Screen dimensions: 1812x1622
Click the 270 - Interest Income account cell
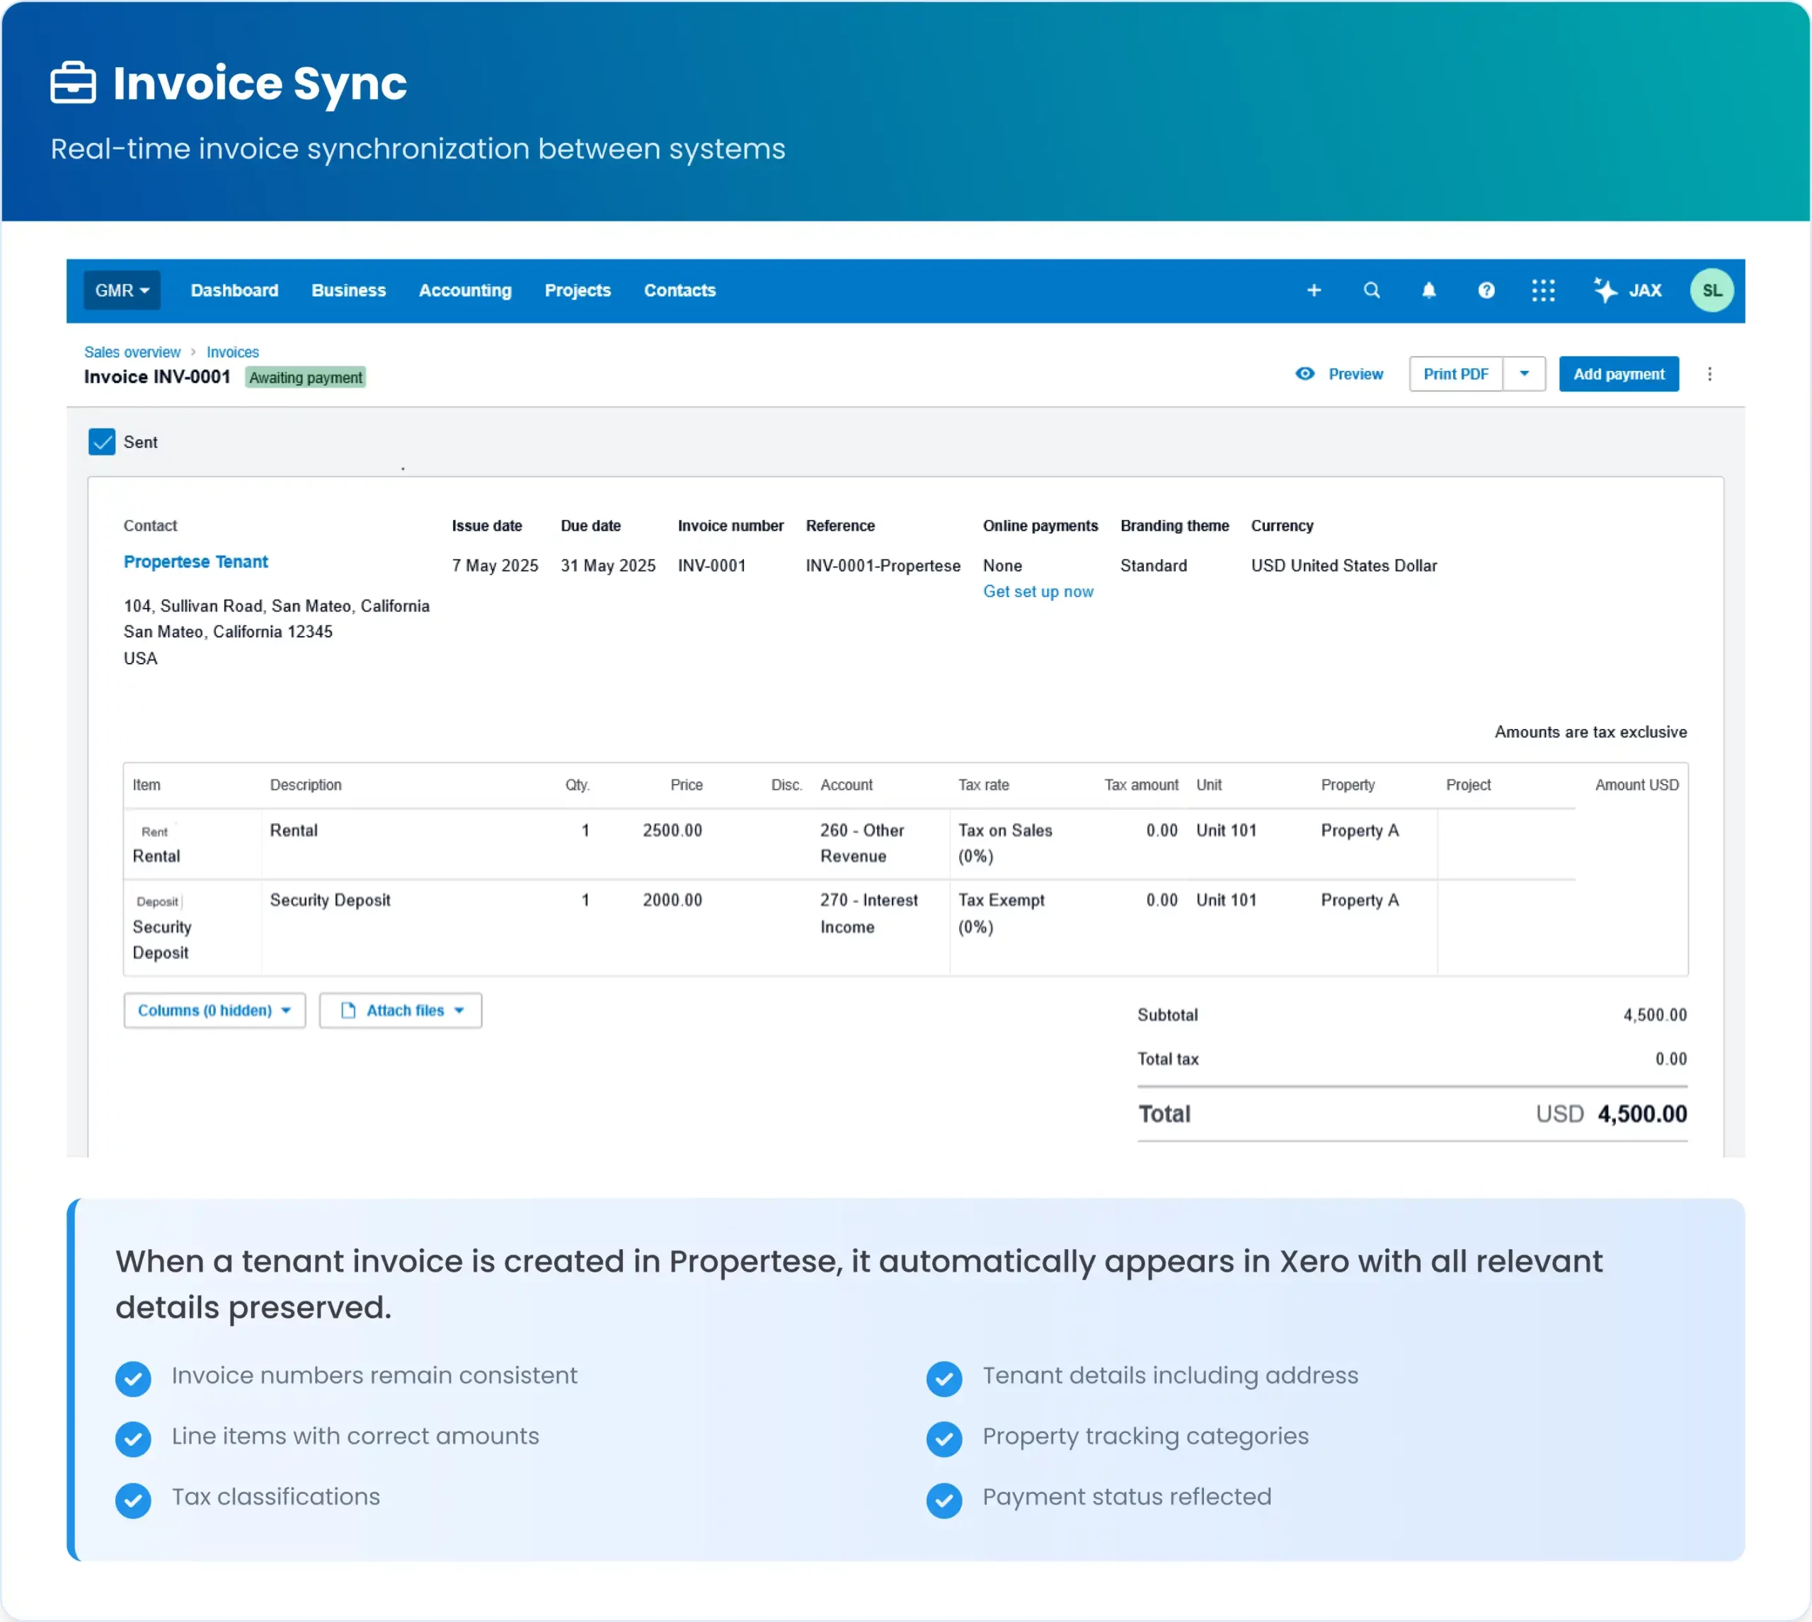pyautogui.click(x=869, y=914)
